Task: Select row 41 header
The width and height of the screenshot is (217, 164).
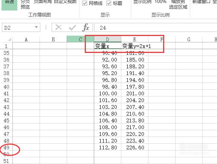Action: (x=6, y=93)
